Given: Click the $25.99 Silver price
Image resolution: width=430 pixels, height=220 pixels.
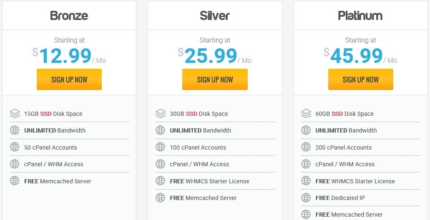Looking at the screenshot, I should 208,55.
